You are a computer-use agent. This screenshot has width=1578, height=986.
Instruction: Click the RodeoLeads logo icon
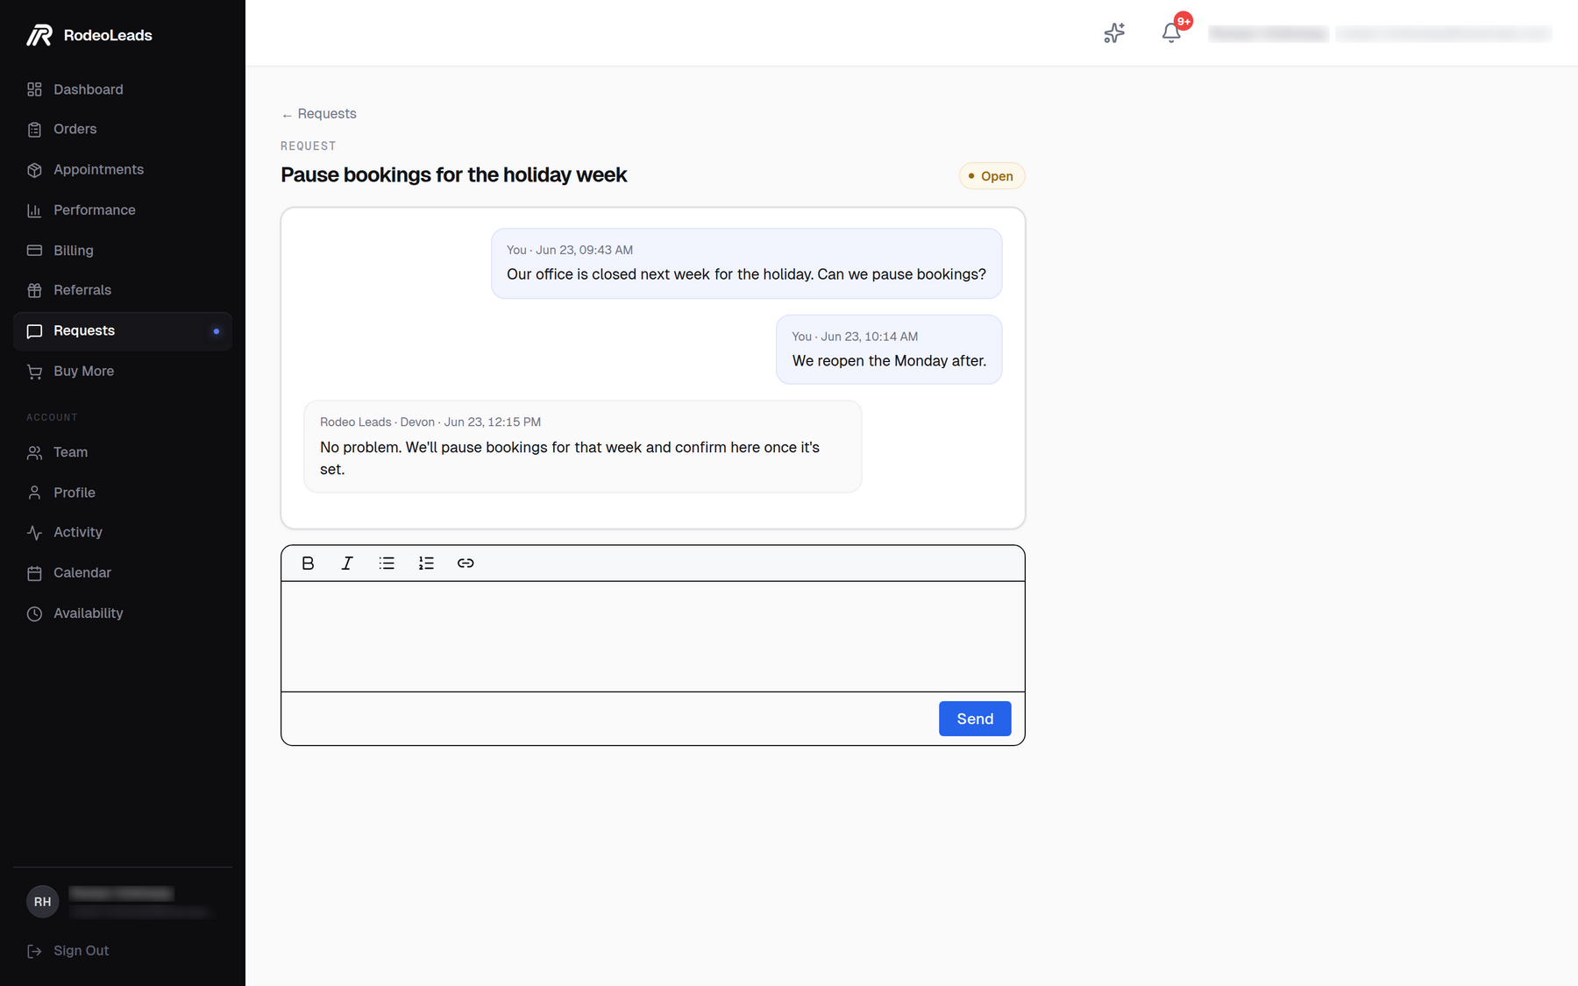[x=39, y=35]
